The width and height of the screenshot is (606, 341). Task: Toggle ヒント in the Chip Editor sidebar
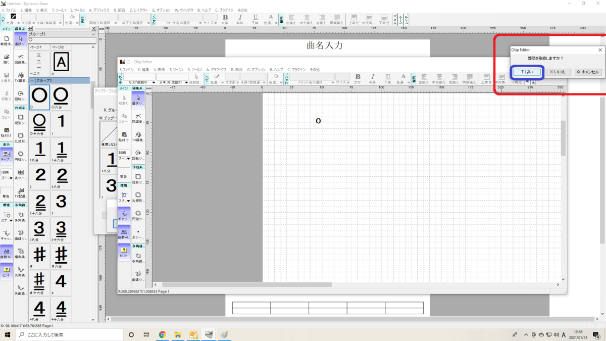pyautogui.click(x=124, y=252)
